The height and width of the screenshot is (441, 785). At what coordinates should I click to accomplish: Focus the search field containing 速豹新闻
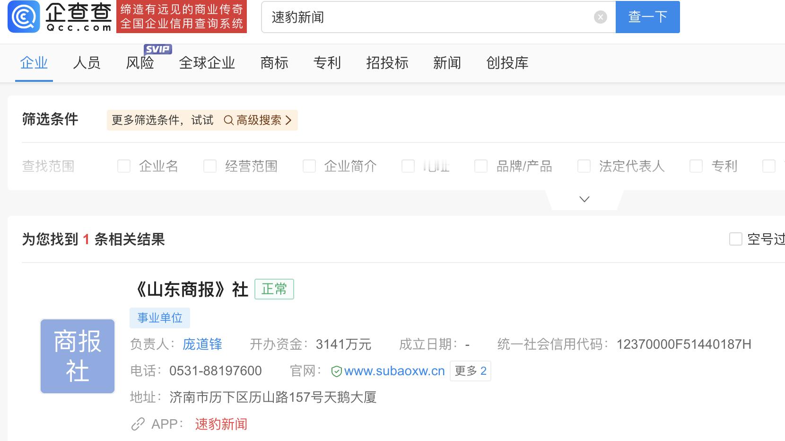[x=438, y=17]
